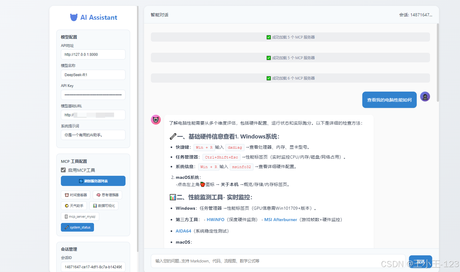Screen dimensions: 460x272
Task: Switch to the 智能对话 tab
Action: pyautogui.click(x=159, y=14)
